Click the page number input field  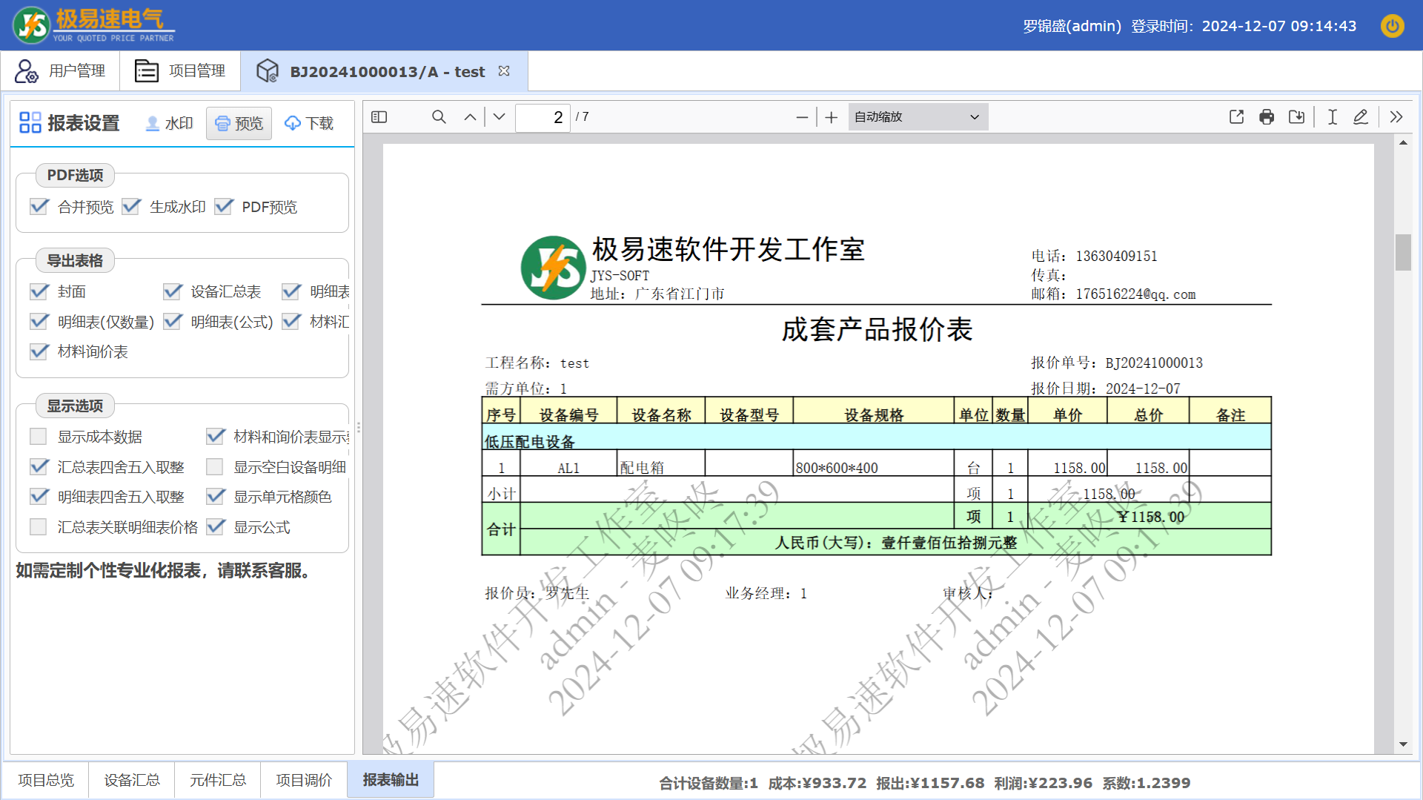click(543, 117)
